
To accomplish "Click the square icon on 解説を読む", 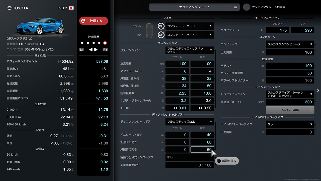I will [x=219, y=161].
